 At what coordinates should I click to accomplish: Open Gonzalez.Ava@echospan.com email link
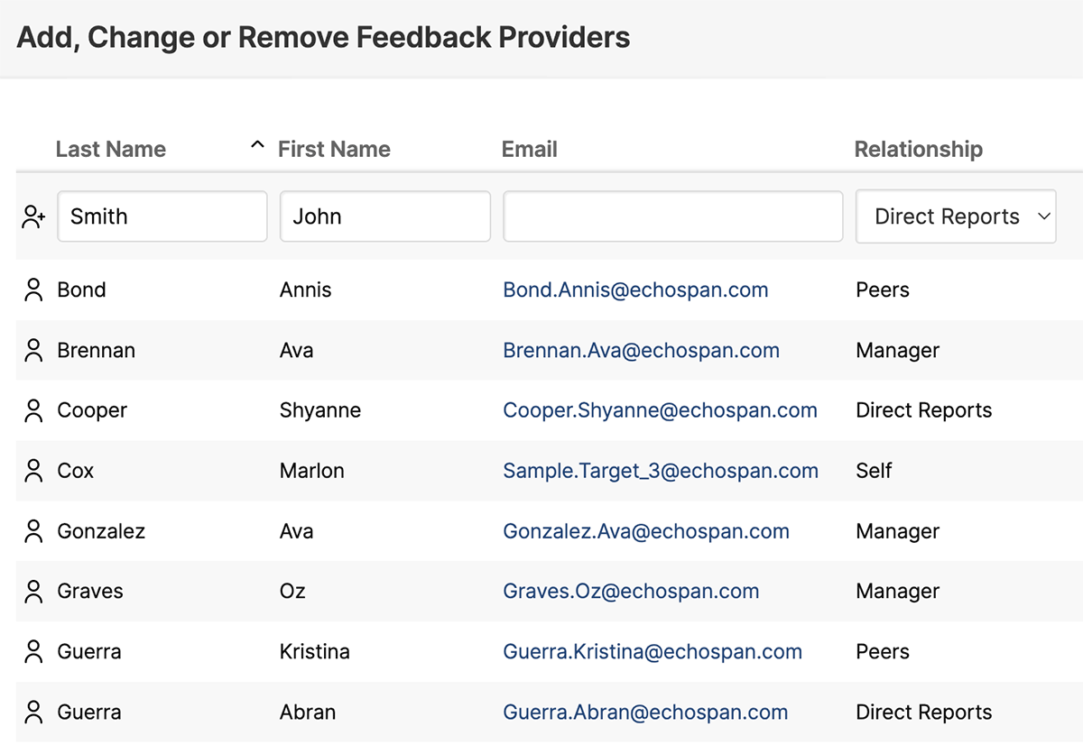(x=646, y=531)
